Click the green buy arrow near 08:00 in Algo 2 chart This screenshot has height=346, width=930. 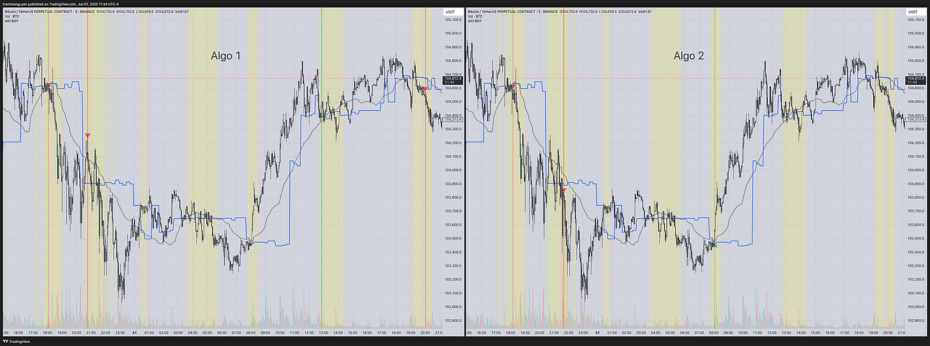[715, 244]
